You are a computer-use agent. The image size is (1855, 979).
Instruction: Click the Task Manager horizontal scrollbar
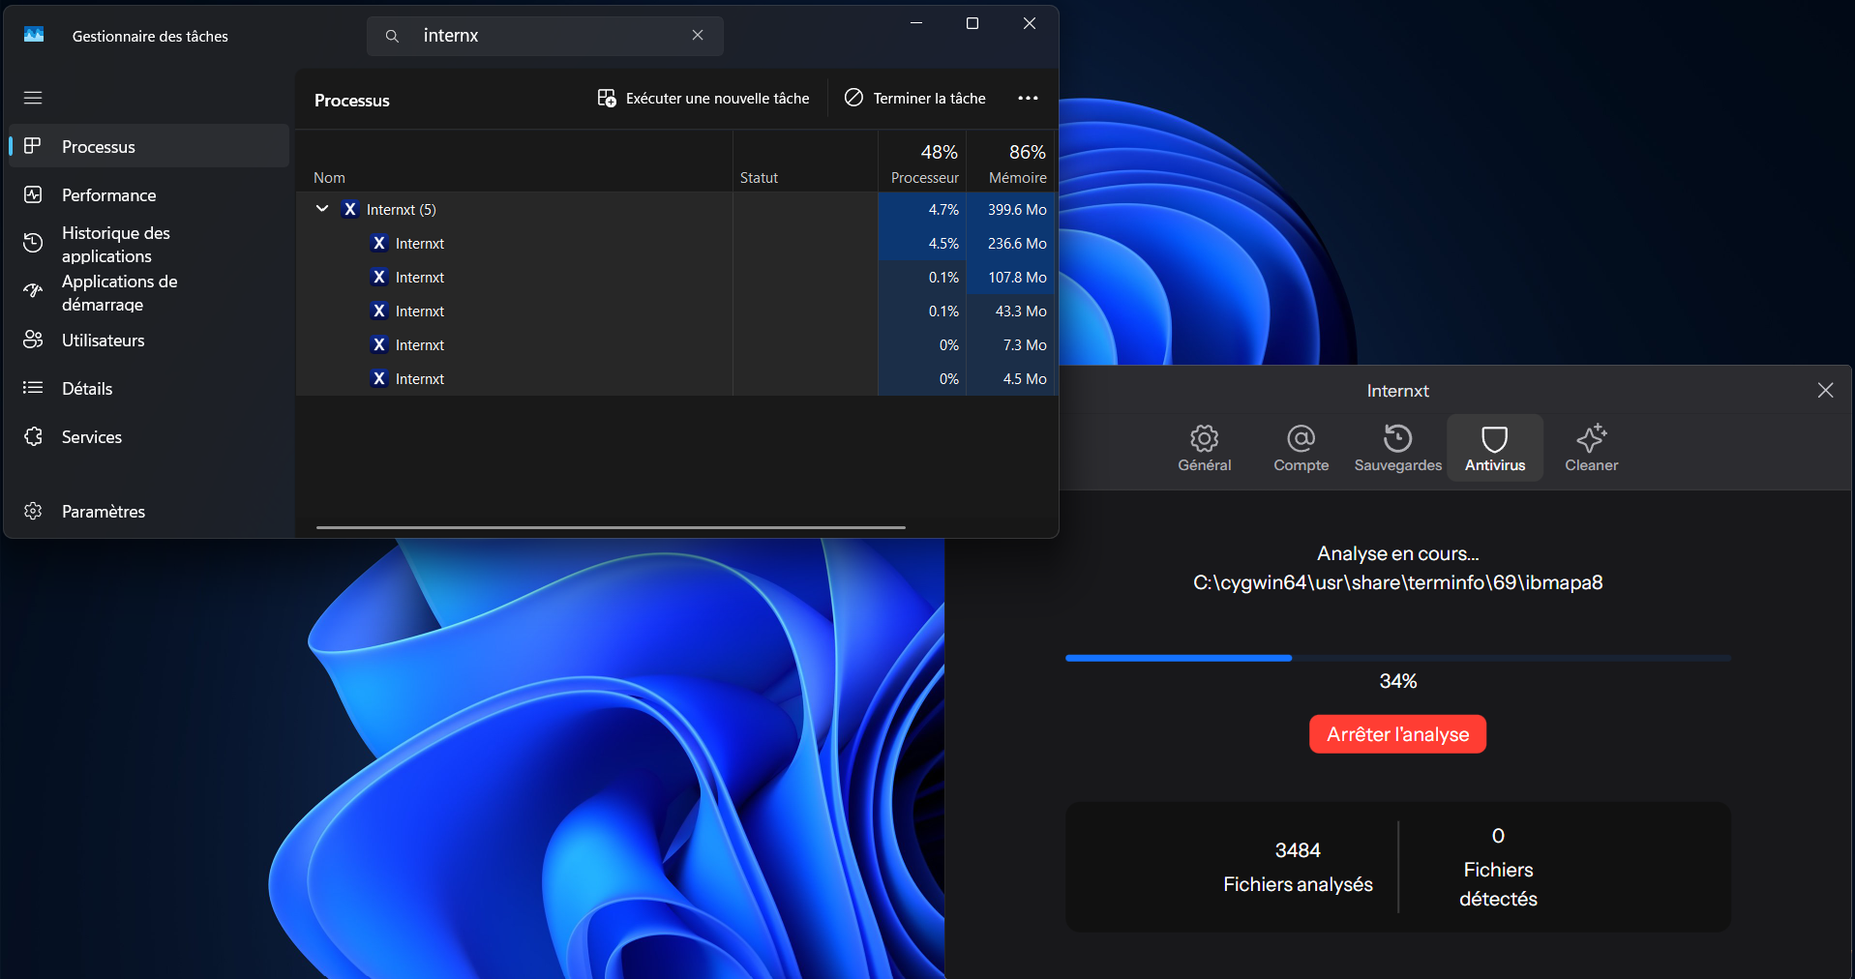[611, 527]
